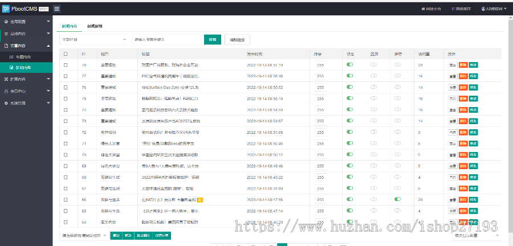
Task: Click the green 修改 button for ID 78
Action: pos(473,65)
